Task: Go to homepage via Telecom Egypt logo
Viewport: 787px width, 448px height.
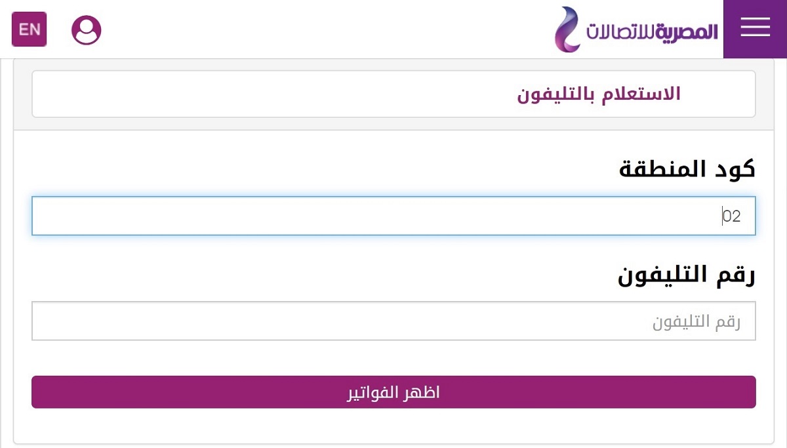Action: pyautogui.click(x=636, y=30)
